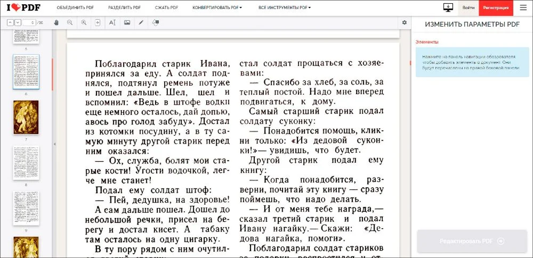Image resolution: width=533 pixels, height=258 pixels.
Task: Select the insert image tool
Action: (127, 22)
